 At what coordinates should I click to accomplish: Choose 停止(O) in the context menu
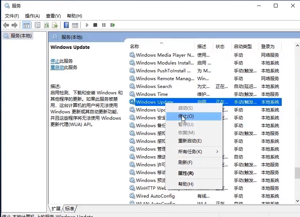pyautogui.click(x=186, y=116)
